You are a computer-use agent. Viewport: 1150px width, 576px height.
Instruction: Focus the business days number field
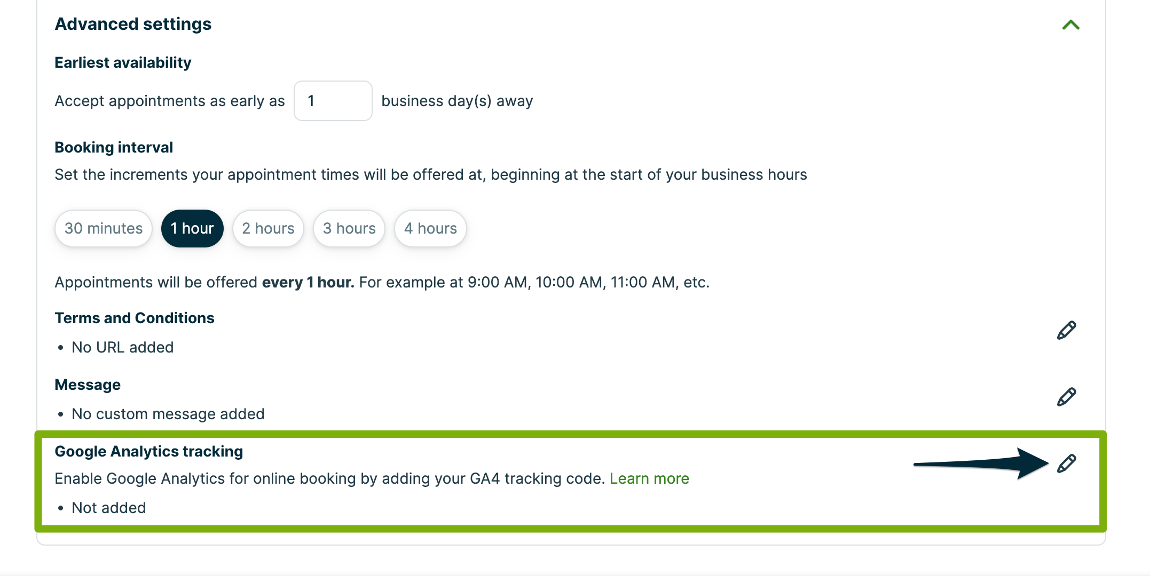(333, 101)
